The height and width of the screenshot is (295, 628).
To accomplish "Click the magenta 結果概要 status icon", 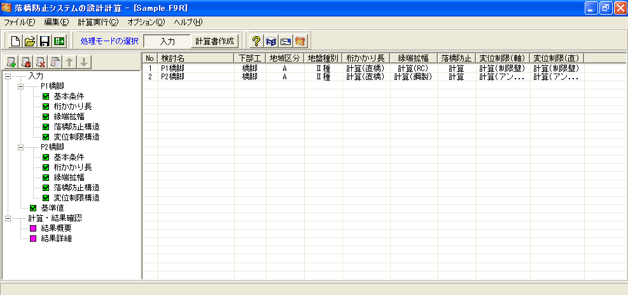I will pos(33,229).
